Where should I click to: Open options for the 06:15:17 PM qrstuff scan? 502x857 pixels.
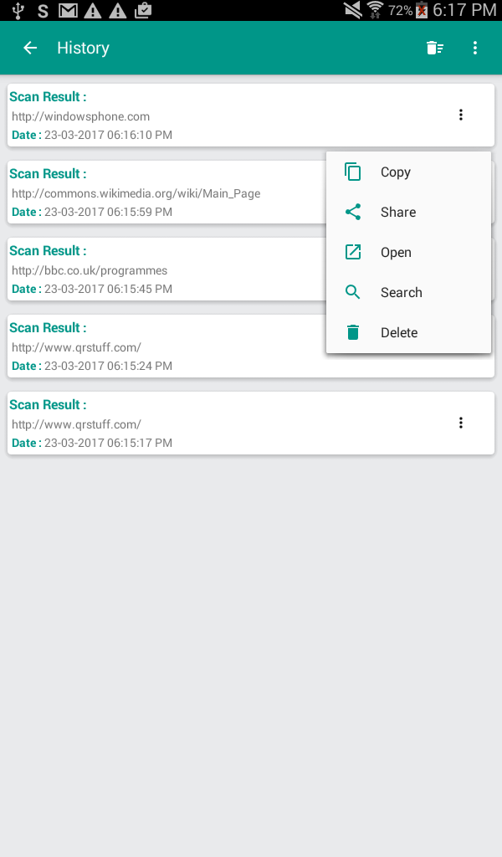(x=461, y=423)
